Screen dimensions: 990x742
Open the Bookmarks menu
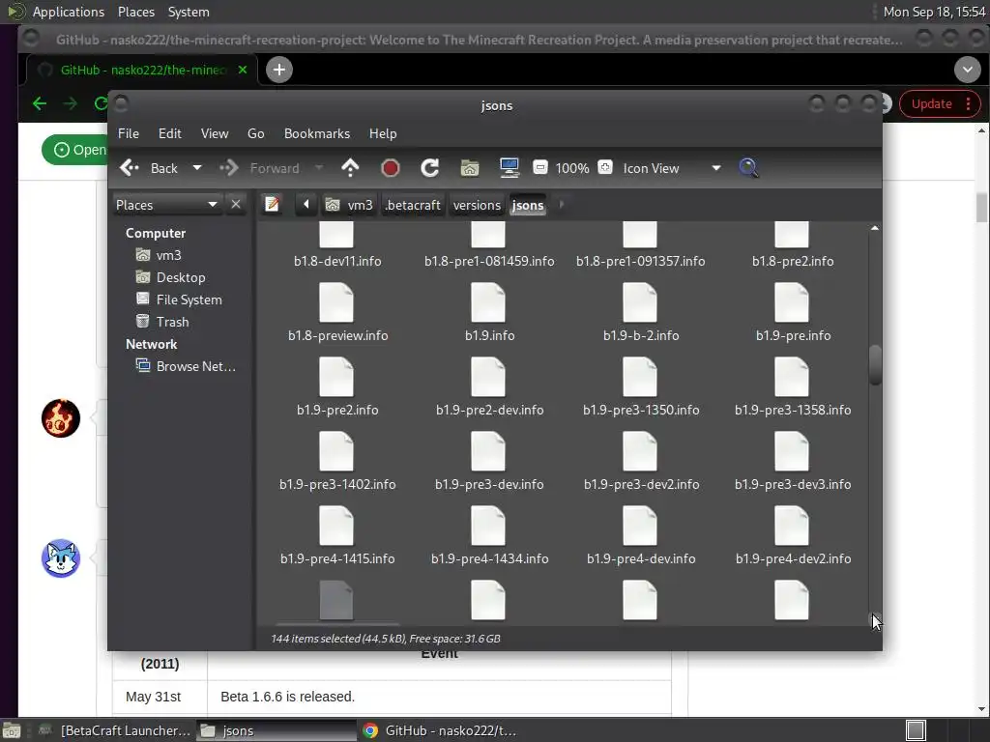pos(317,133)
